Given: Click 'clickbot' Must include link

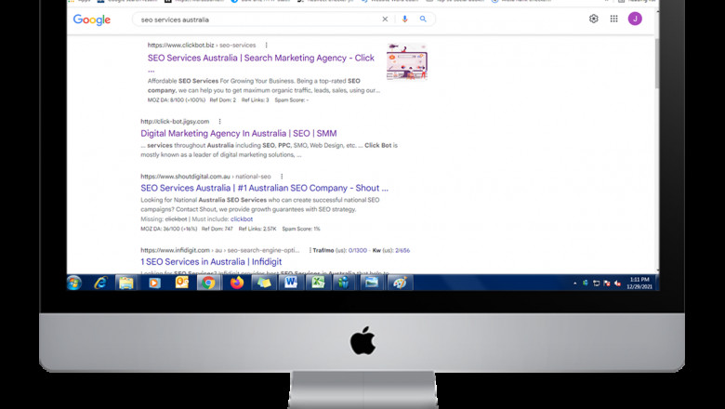Looking at the screenshot, I should coord(242,219).
